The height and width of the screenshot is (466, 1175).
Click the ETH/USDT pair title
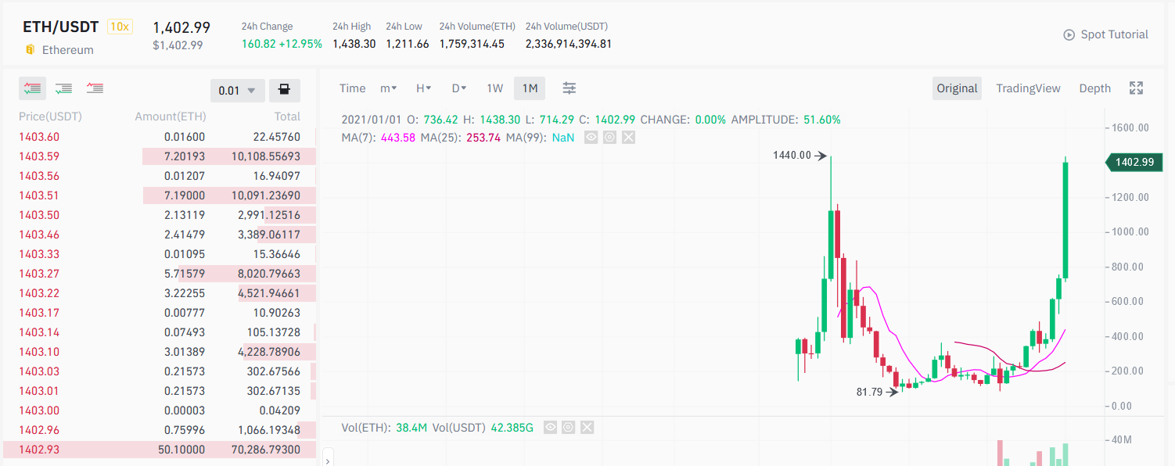[61, 27]
